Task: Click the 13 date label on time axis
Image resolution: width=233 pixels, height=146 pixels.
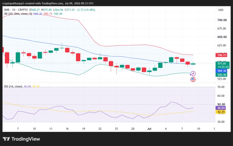Action: [x=51, y=129]
